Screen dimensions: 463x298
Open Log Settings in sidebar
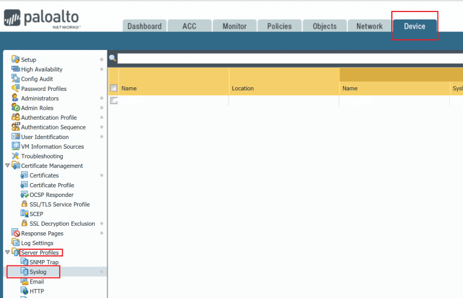[37, 243]
